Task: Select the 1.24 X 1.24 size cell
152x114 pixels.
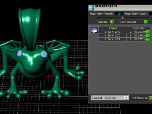Action: (x=112, y=39)
